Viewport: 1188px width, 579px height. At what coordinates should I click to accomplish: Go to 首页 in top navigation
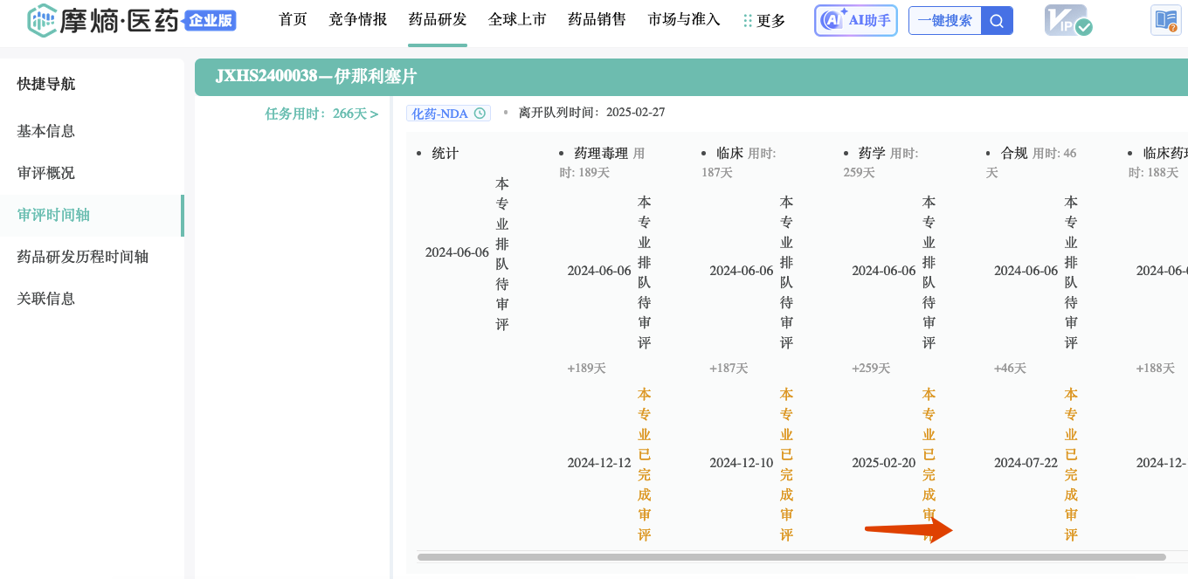point(293,19)
